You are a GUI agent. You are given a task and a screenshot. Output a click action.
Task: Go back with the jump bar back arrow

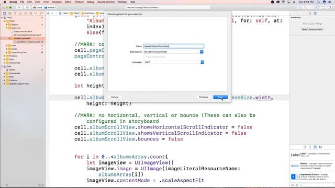pyautogui.click(x=52, y=13)
